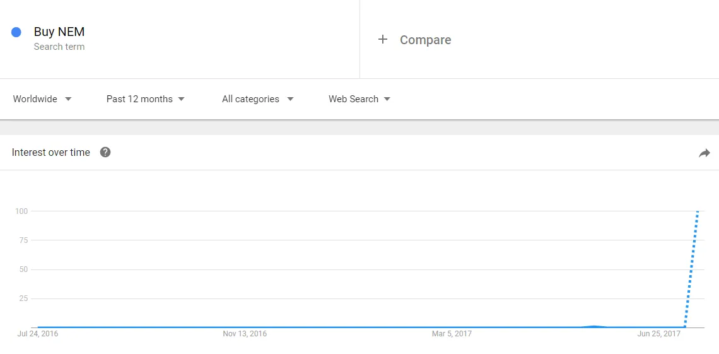Viewport: 719px width, 354px height.
Task: Click the Interest over time heading
Action: point(51,152)
